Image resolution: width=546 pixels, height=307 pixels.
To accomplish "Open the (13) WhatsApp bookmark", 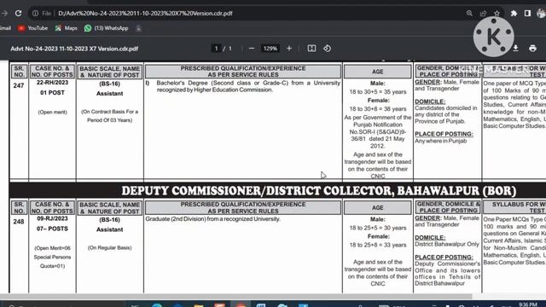I will click(x=106, y=28).
